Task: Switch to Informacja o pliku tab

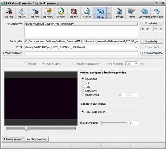Action: 14,139
